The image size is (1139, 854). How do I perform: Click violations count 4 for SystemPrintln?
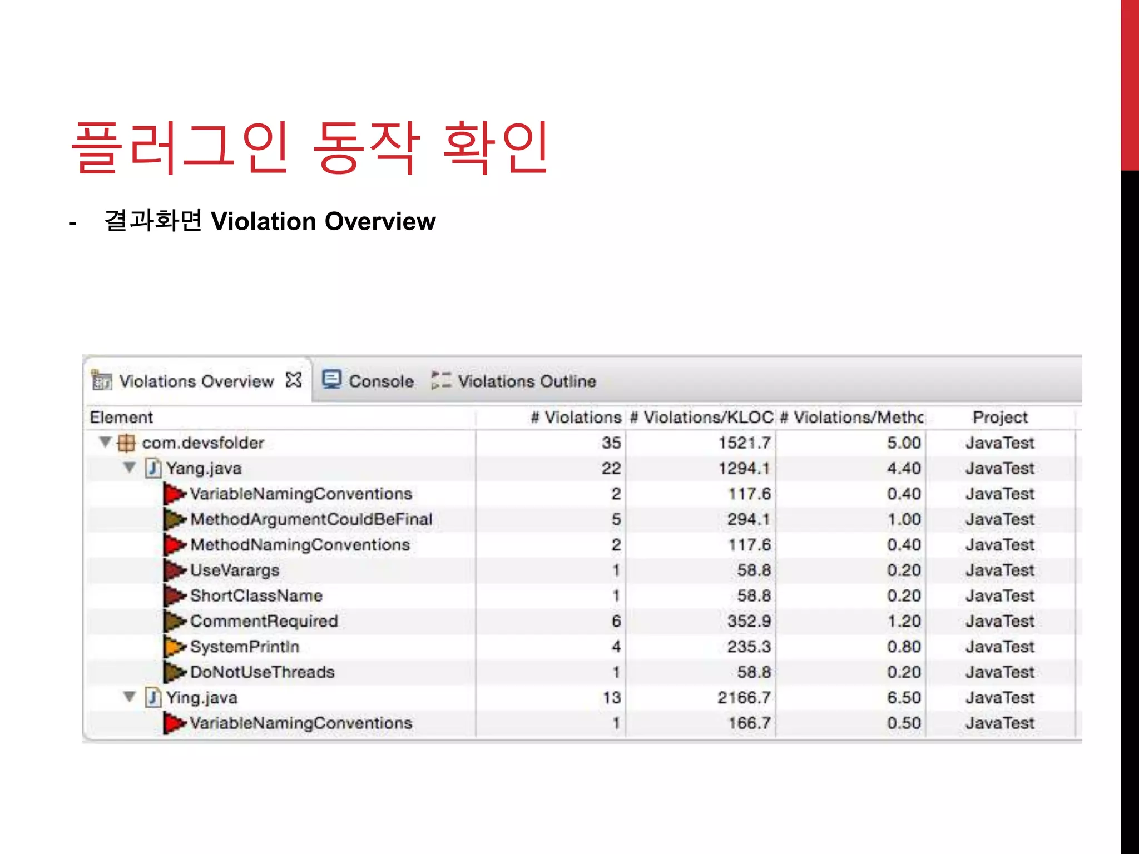(616, 647)
